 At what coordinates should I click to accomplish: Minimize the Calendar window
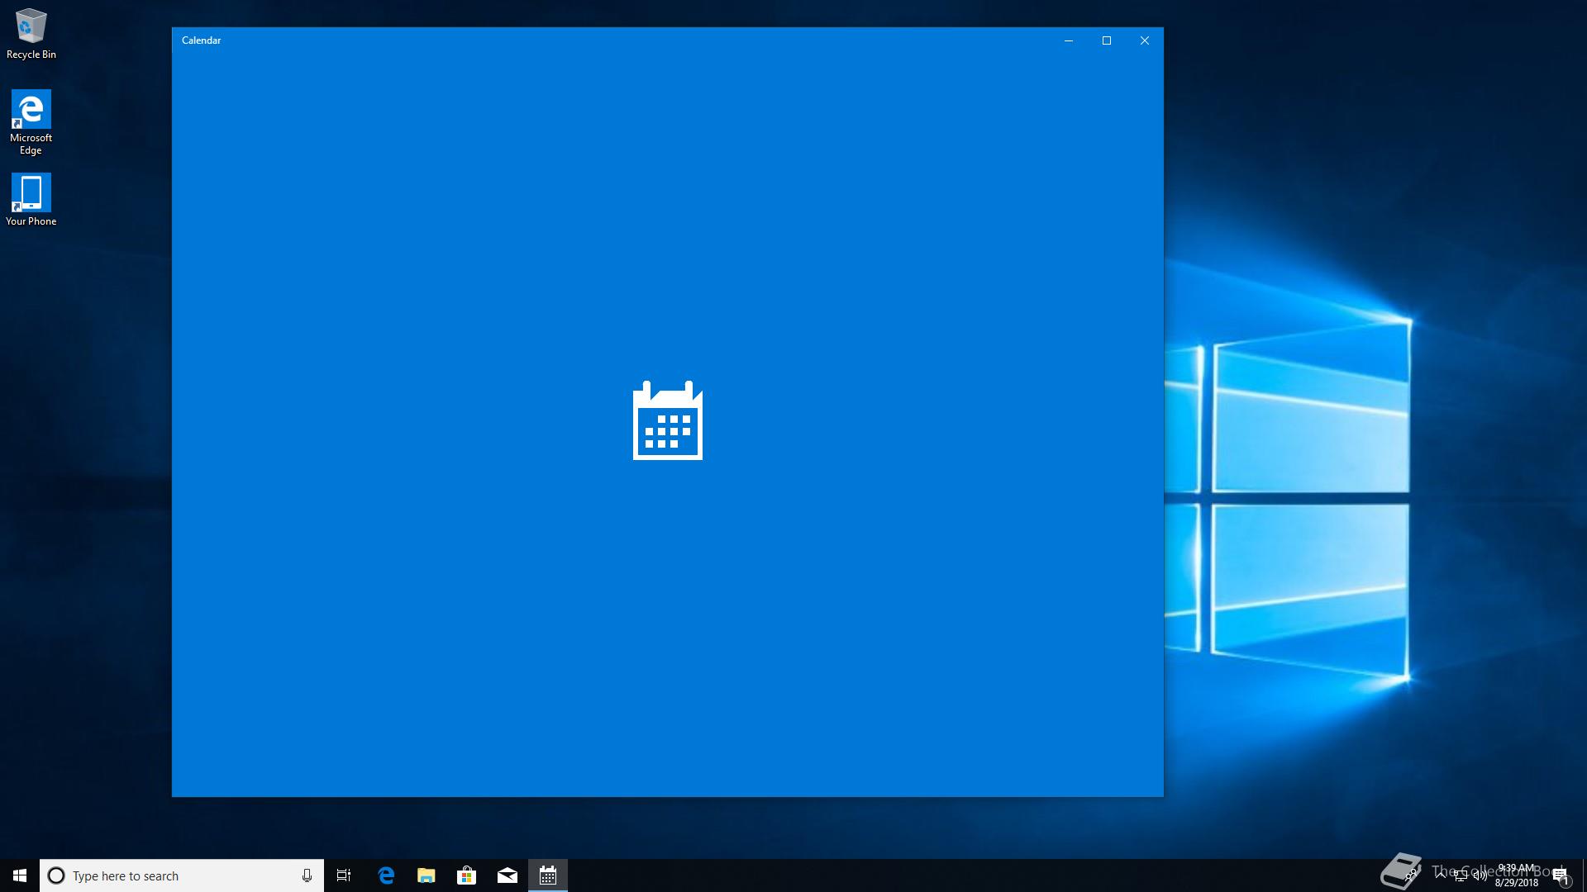1068,40
